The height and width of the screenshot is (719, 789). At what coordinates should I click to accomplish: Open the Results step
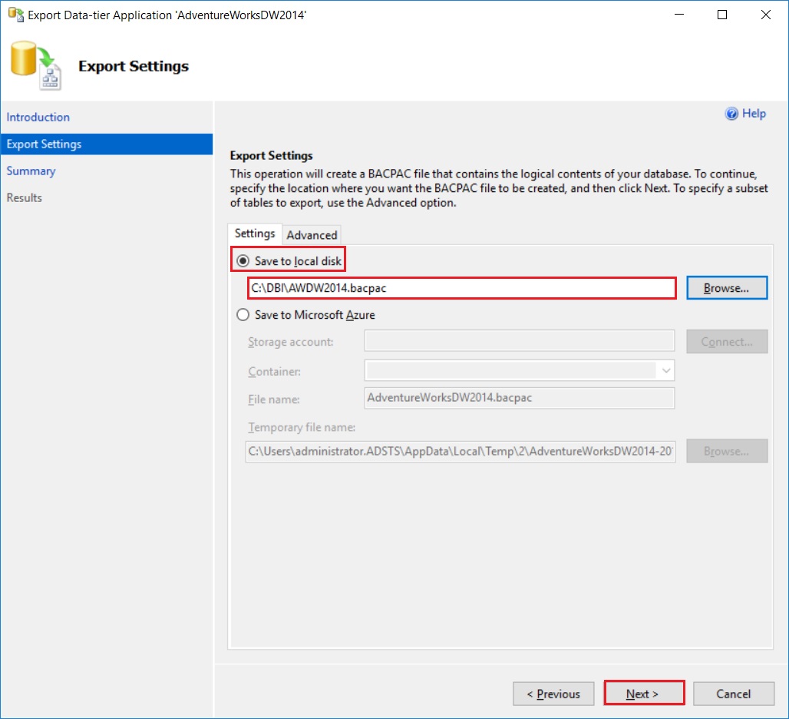click(24, 198)
